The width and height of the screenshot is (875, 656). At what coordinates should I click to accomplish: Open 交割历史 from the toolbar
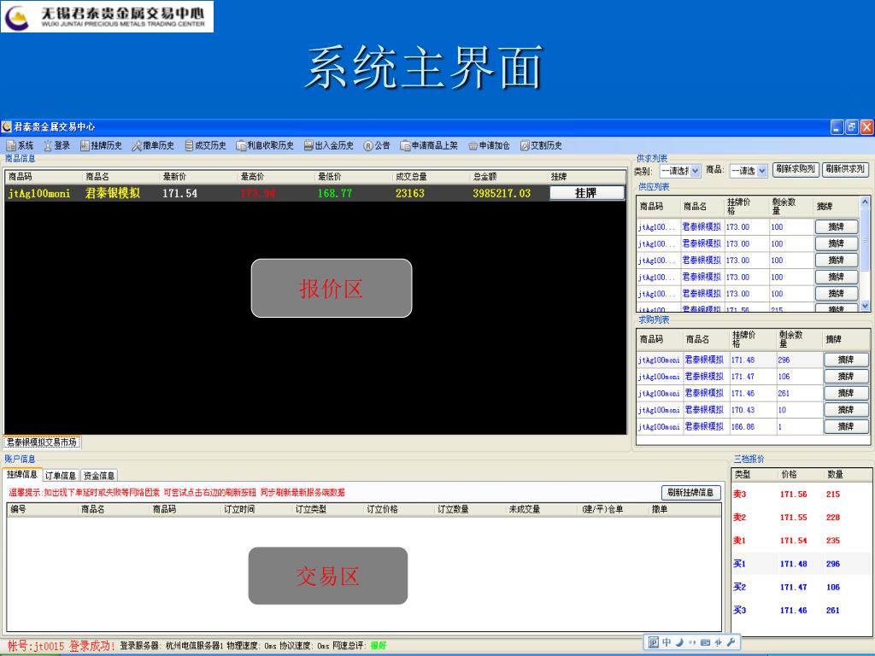point(541,145)
